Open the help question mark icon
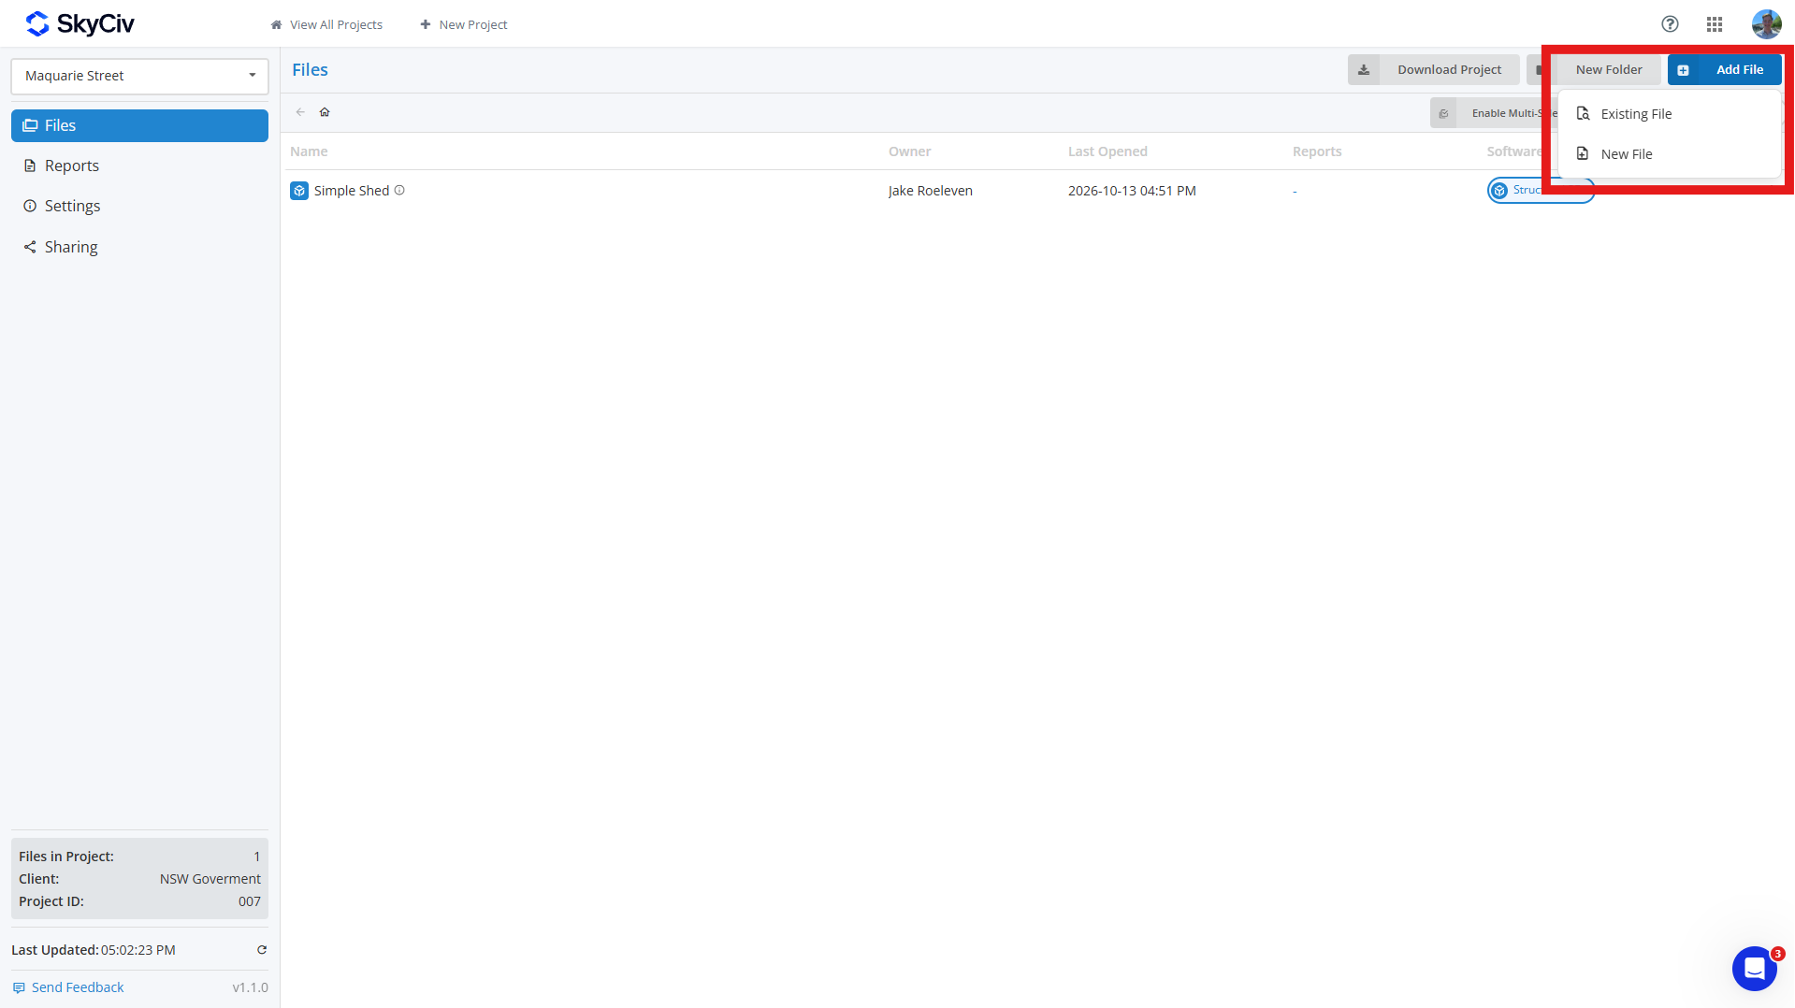This screenshot has width=1795, height=1008. [x=1670, y=24]
